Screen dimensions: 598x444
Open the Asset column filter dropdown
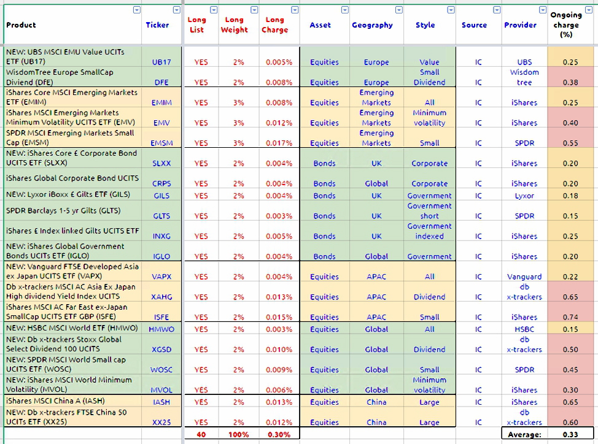pyautogui.click(x=345, y=10)
